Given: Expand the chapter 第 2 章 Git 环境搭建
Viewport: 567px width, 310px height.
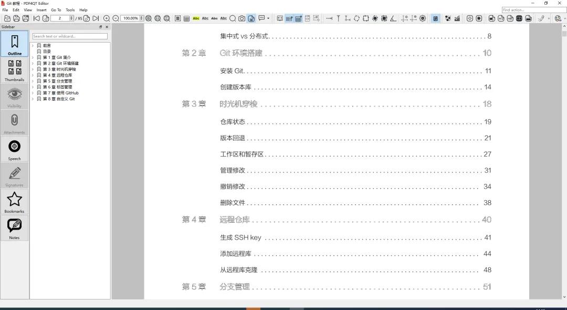Looking at the screenshot, I should coord(34,63).
